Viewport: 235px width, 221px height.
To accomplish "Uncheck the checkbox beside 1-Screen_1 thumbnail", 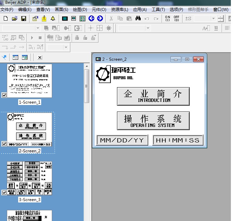I will pyautogui.click(x=4, y=95).
